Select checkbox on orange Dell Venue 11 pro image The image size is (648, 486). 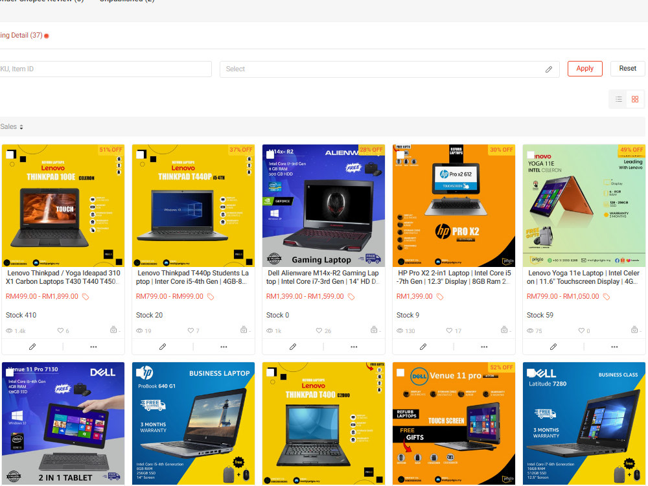pyautogui.click(x=400, y=373)
